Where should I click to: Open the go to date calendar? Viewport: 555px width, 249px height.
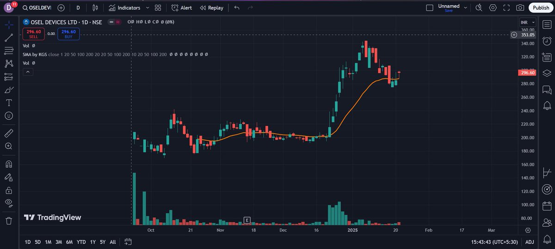[128, 242]
